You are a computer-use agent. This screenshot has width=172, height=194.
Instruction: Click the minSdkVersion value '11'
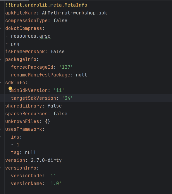[x=59, y=90]
